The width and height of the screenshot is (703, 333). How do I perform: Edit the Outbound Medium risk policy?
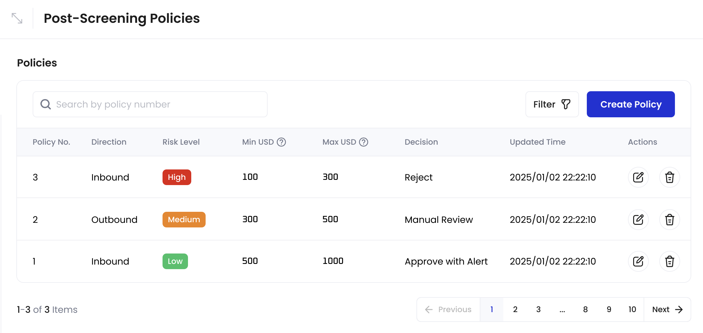point(638,220)
